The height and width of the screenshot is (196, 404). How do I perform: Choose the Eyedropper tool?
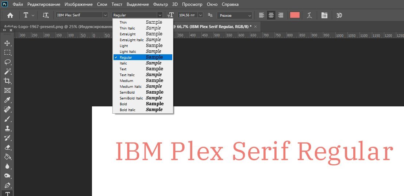7,100
